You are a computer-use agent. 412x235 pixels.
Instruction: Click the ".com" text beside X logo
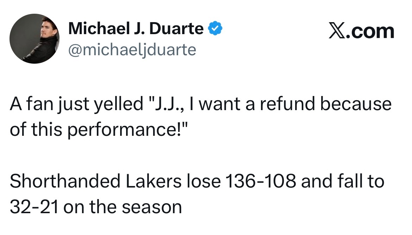370,32
